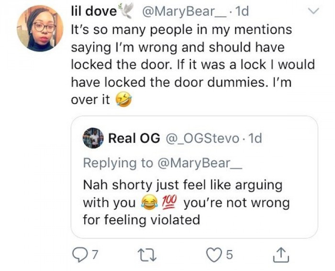Click the like count number 5
The height and width of the screenshot is (271, 335).
229,255
